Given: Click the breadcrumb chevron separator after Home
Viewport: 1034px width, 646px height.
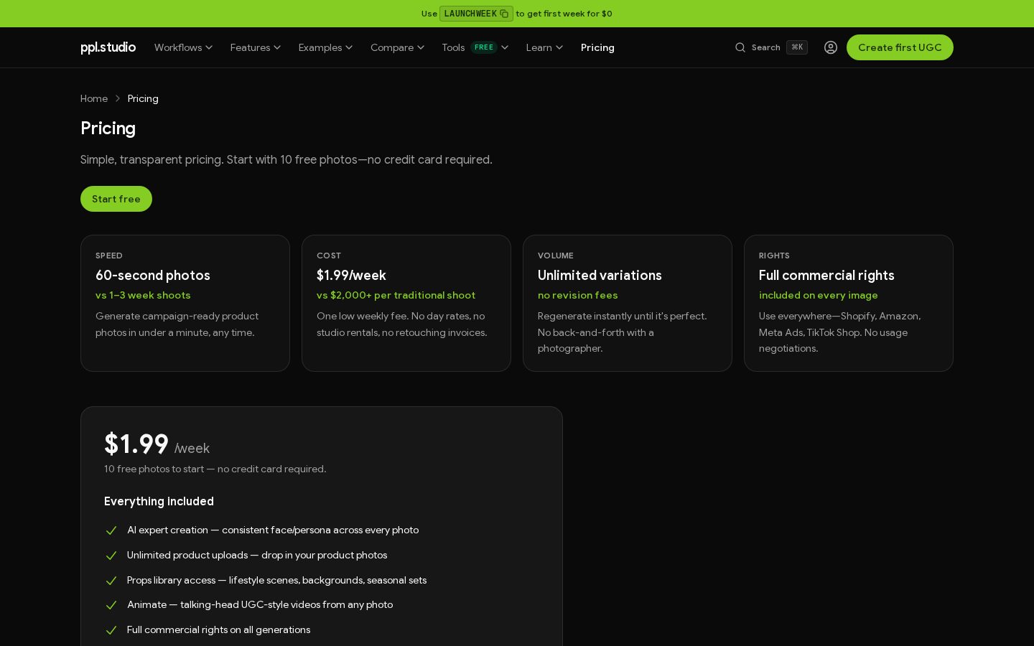Looking at the screenshot, I should pos(118,98).
